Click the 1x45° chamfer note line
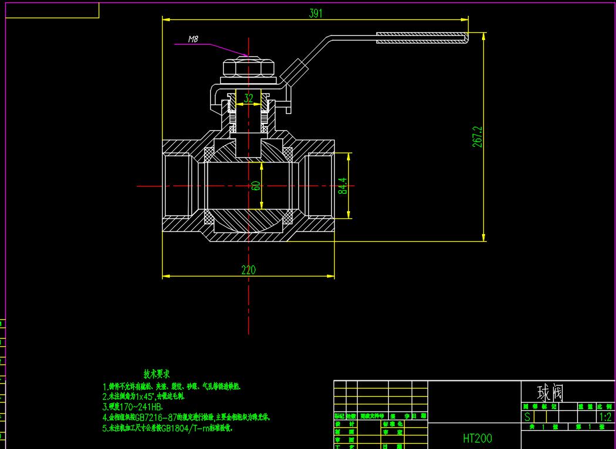Screen dimensions: 616x449 (x=144, y=396)
